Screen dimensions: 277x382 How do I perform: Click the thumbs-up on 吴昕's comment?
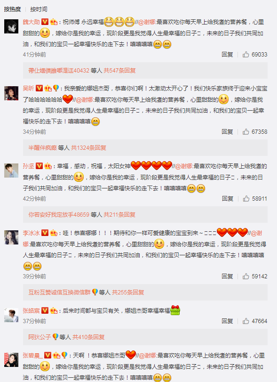pos(245,131)
